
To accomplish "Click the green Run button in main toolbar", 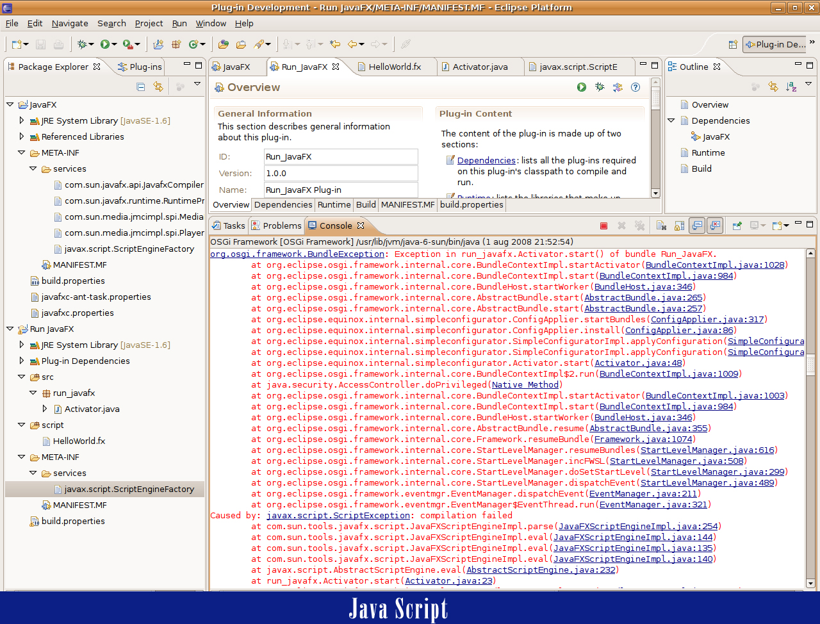I will click(104, 44).
